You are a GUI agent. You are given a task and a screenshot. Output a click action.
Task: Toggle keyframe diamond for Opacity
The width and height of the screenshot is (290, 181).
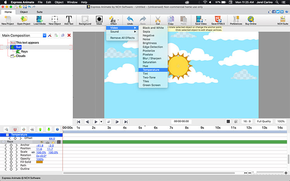[x=11, y=159]
